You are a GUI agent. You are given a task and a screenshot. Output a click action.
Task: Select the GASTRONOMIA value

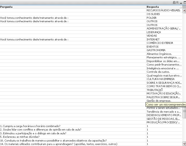(x=164, y=50)
